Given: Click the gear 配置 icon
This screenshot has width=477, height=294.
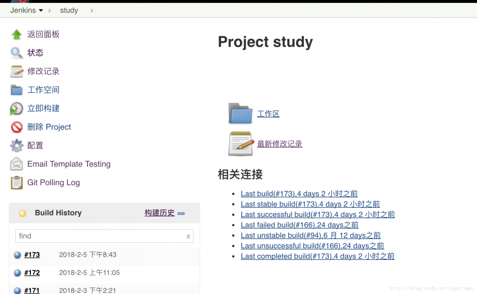Looking at the screenshot, I should tap(16, 146).
